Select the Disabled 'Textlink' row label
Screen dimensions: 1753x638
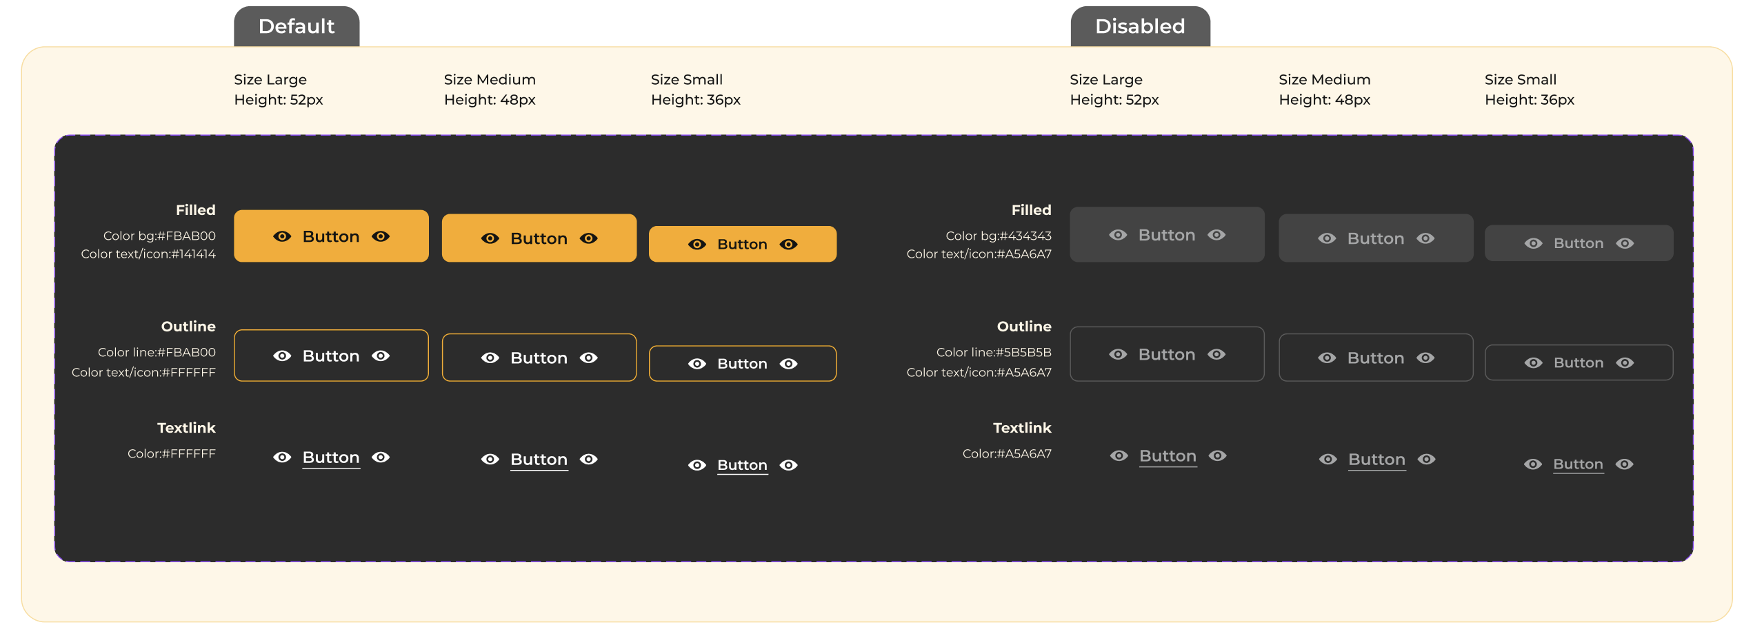click(1022, 428)
